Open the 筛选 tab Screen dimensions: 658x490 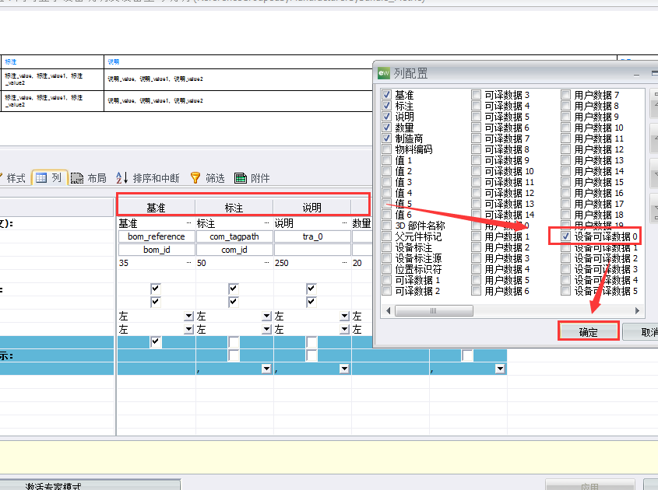coord(208,178)
